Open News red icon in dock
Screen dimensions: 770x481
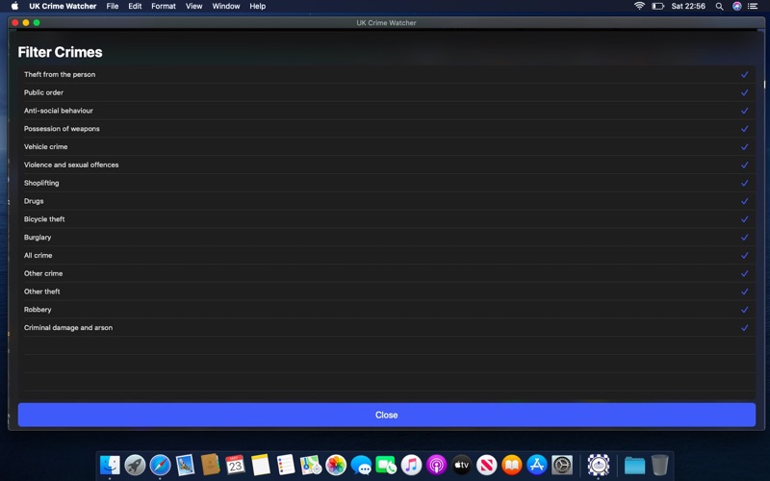487,465
